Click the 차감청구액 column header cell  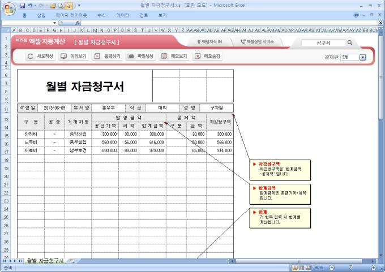pyautogui.click(x=220, y=122)
